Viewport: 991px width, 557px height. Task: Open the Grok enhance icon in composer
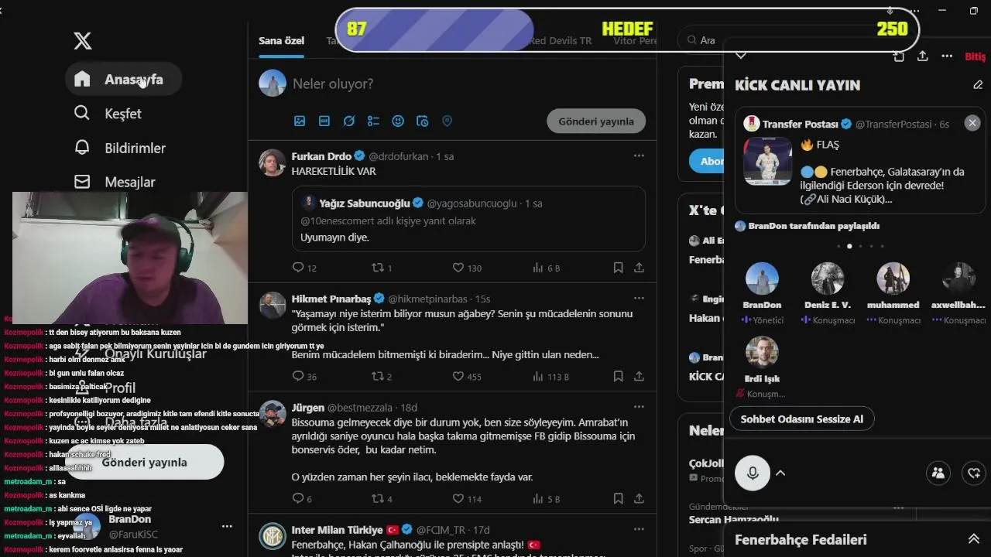coord(349,121)
